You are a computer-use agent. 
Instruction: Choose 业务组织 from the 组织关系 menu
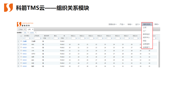[146, 44]
